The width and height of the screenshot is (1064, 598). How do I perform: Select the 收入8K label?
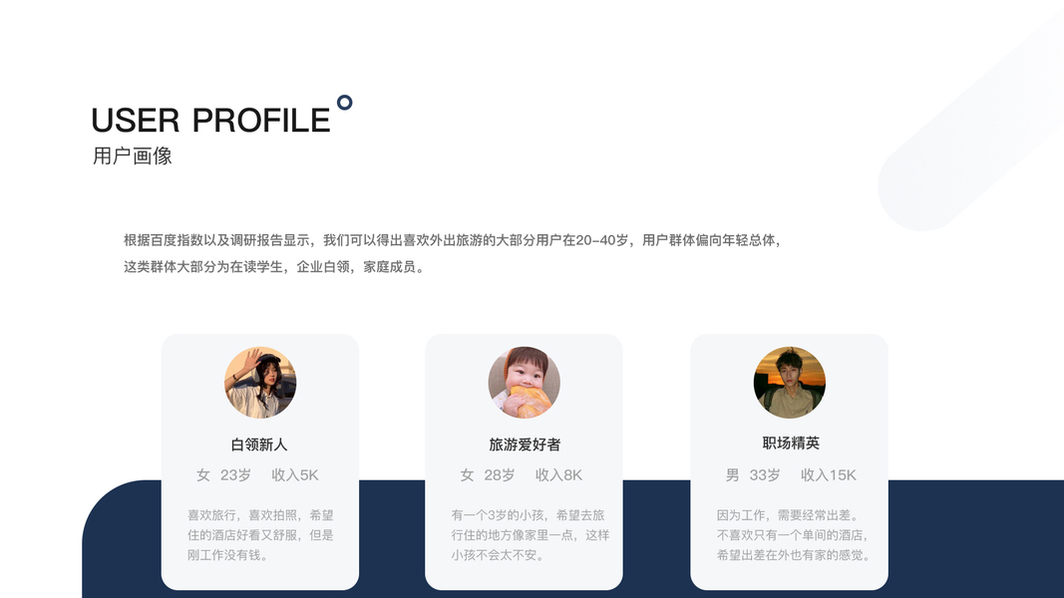pos(558,475)
